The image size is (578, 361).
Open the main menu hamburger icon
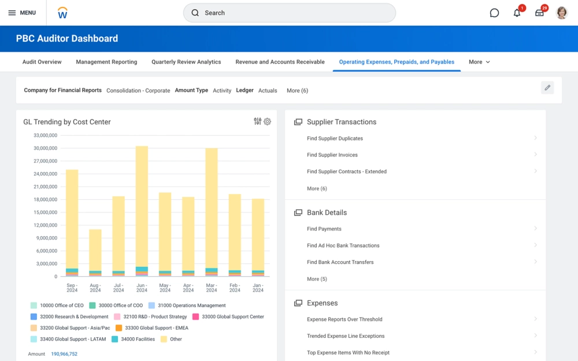(x=12, y=13)
